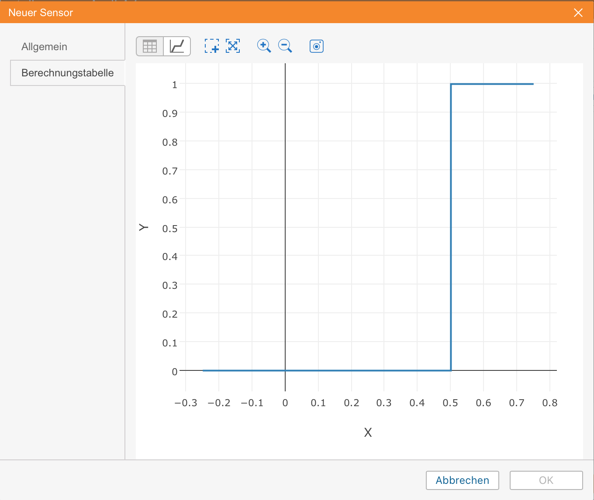Click the Neuer Sensor title text

click(x=41, y=13)
